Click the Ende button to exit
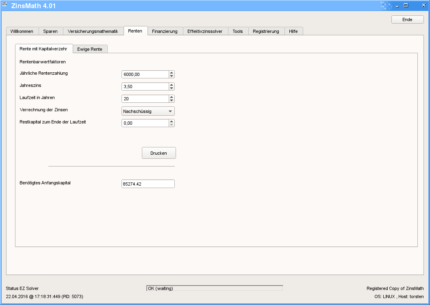Viewport: 430px width, 305px height. point(407,19)
